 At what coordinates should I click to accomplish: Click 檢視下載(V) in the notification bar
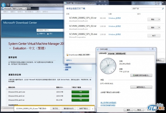(84, 109)
